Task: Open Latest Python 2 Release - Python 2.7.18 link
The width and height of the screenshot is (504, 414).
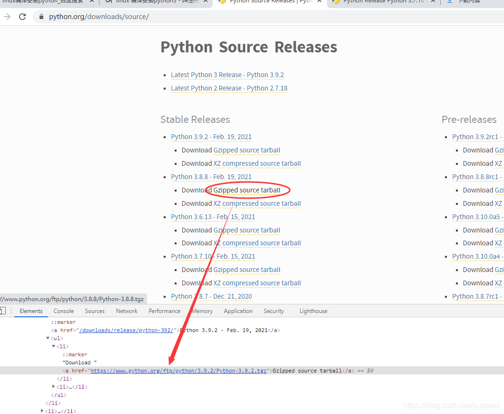Action: [228, 88]
